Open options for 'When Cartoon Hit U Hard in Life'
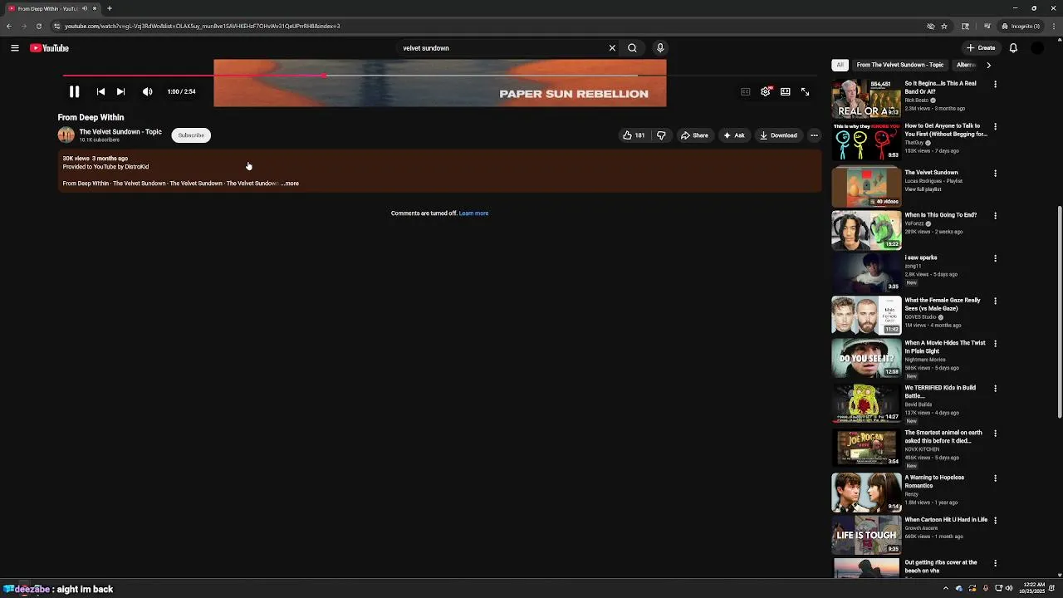This screenshot has height=598, width=1063. (x=995, y=521)
